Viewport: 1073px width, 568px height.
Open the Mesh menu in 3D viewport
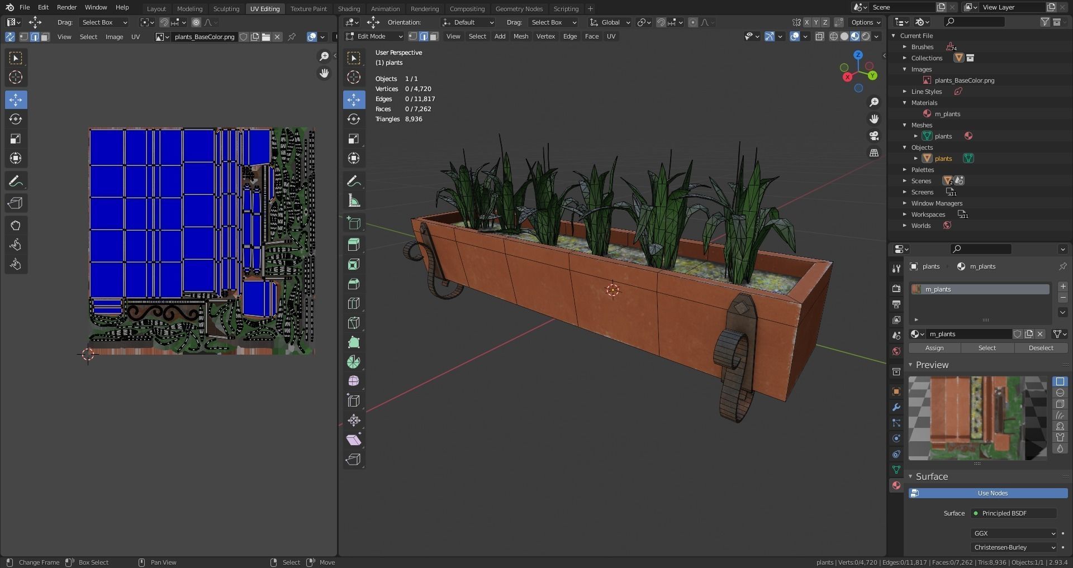tap(521, 36)
